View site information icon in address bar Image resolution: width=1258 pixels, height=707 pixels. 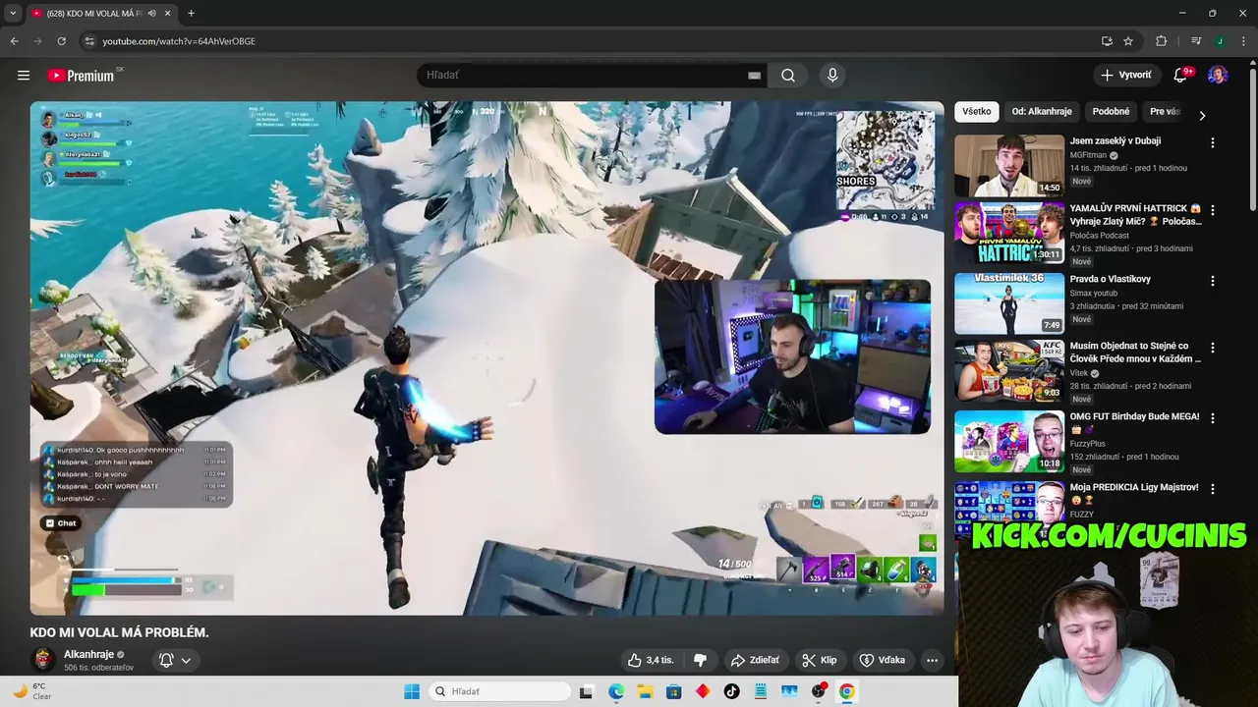click(x=89, y=41)
